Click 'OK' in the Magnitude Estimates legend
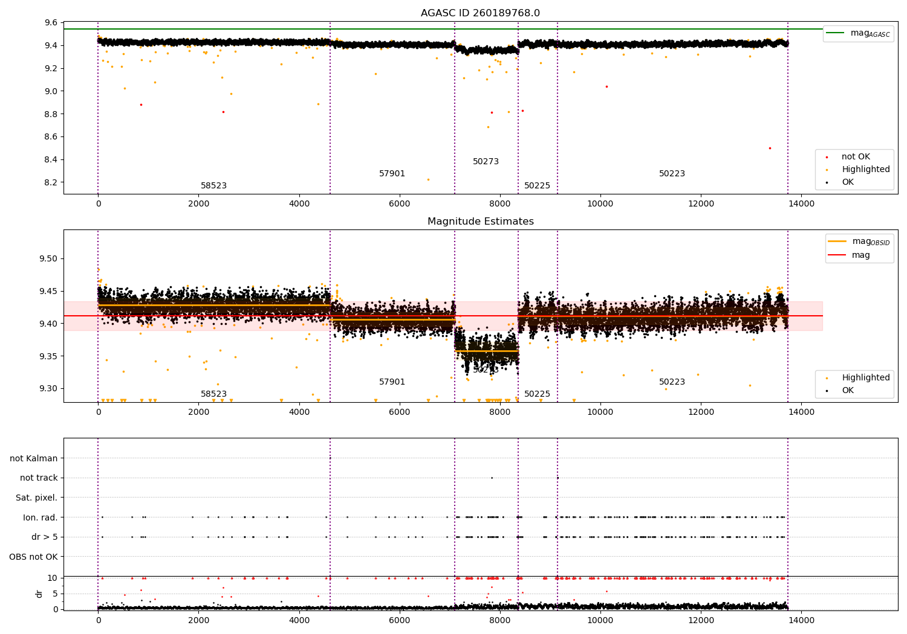 click(x=848, y=391)
